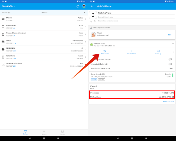Select the iPad tablet device icon
Image resolution: width=176 pixels, height=141 pixels.
pyautogui.click(x=3, y=27)
